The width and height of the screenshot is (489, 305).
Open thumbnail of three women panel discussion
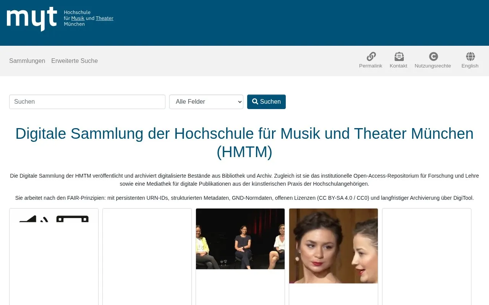[240, 239]
